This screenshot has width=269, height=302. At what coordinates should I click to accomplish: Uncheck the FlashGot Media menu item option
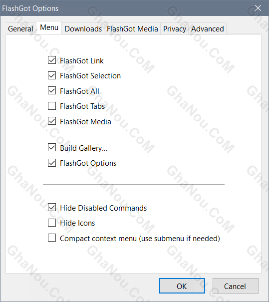click(52, 121)
